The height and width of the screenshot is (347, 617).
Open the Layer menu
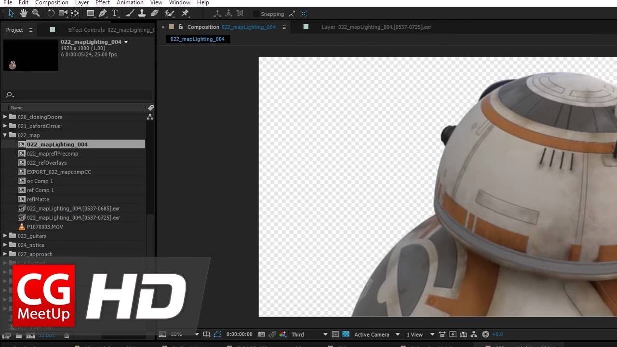(x=82, y=2)
